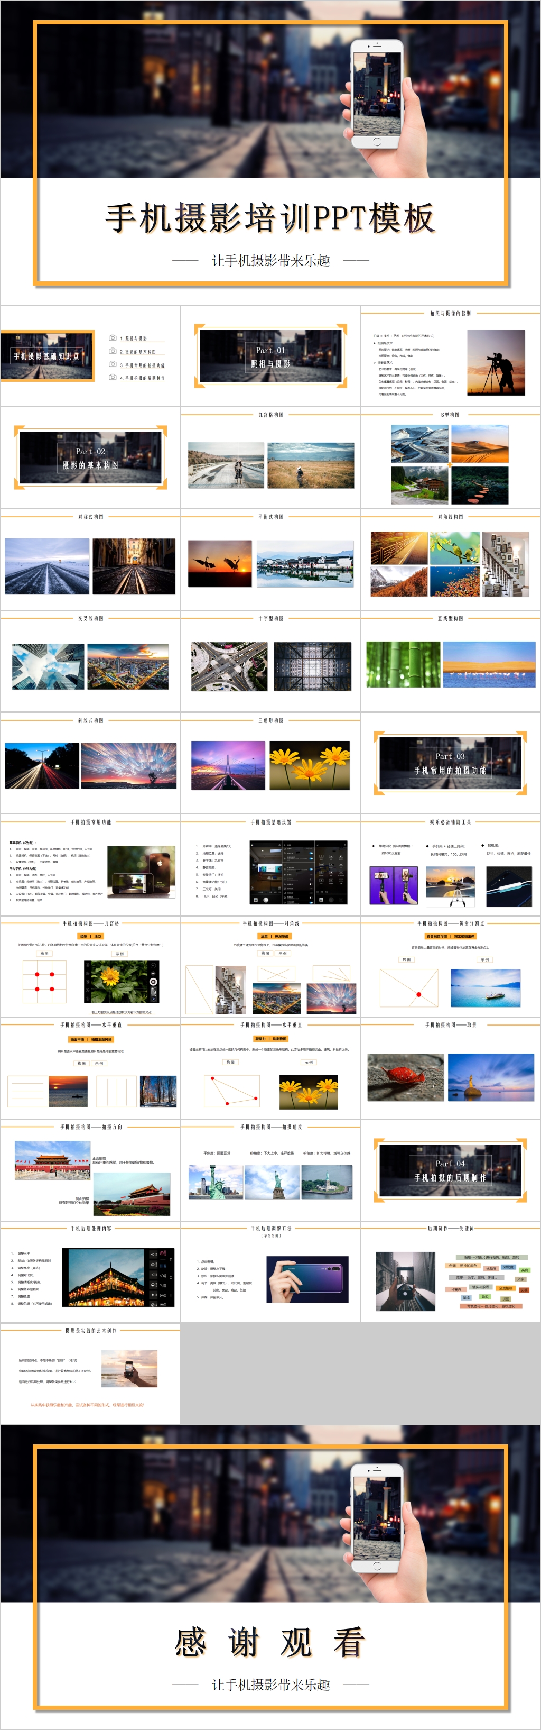Click camera icon beside 1. 照相与摄影
The width and height of the screenshot is (541, 1730).
(x=112, y=338)
